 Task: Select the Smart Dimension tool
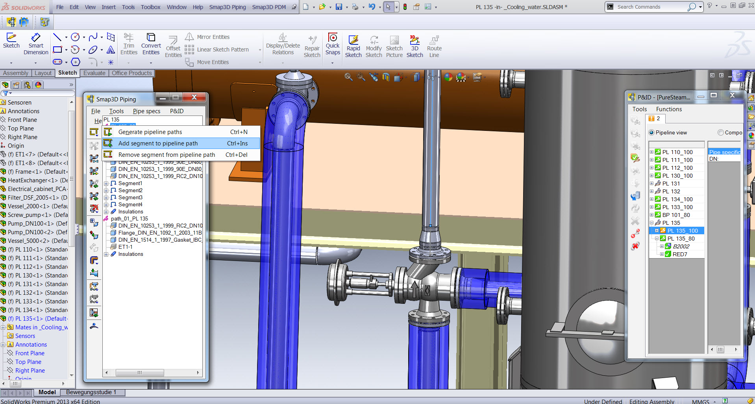coord(35,43)
